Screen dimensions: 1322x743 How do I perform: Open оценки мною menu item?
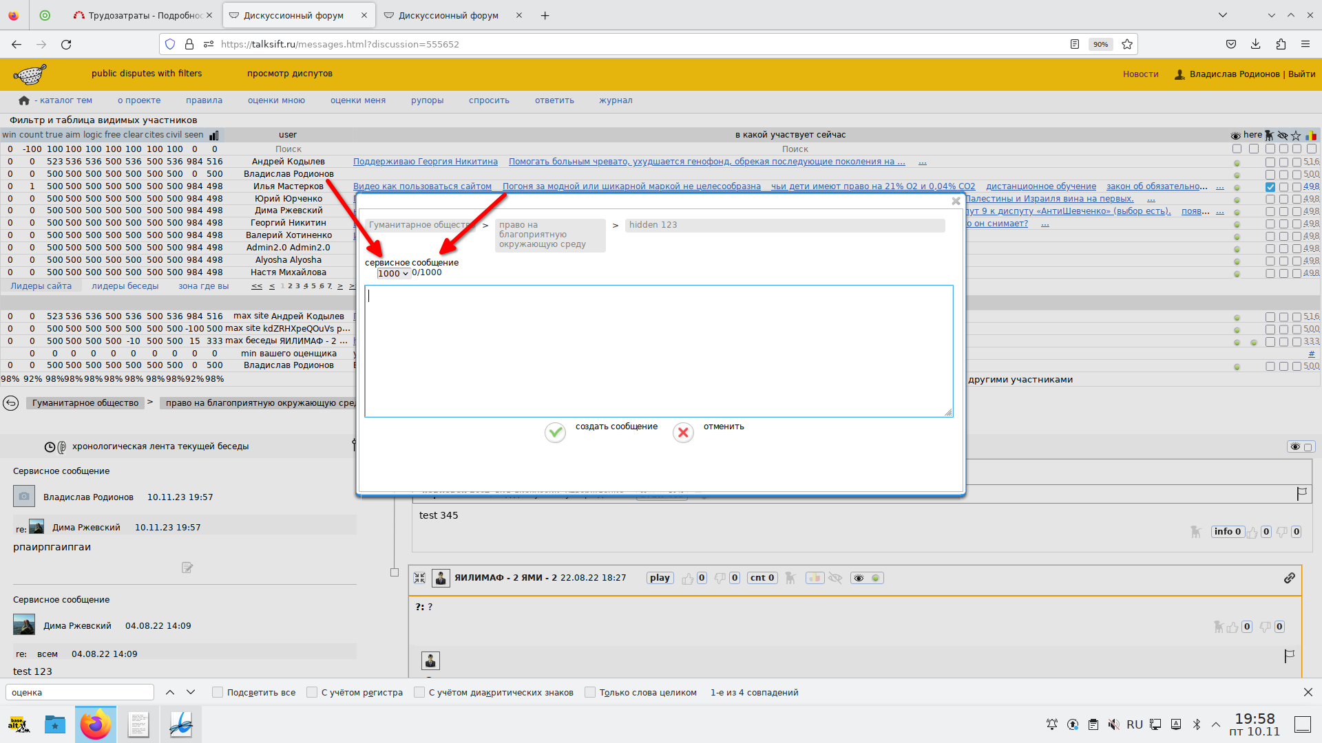pos(276,100)
